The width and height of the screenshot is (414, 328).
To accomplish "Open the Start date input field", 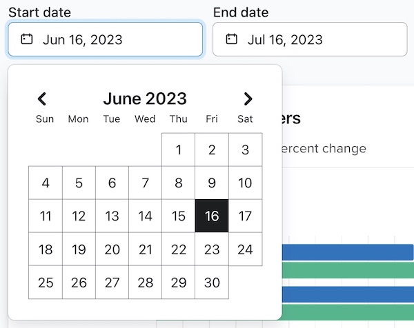I will (106, 39).
